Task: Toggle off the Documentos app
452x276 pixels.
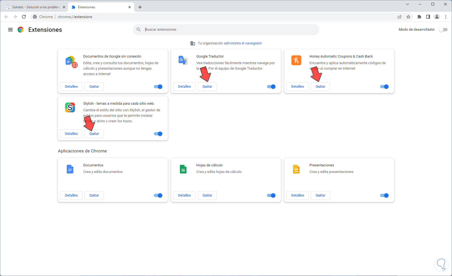Action: [x=158, y=195]
